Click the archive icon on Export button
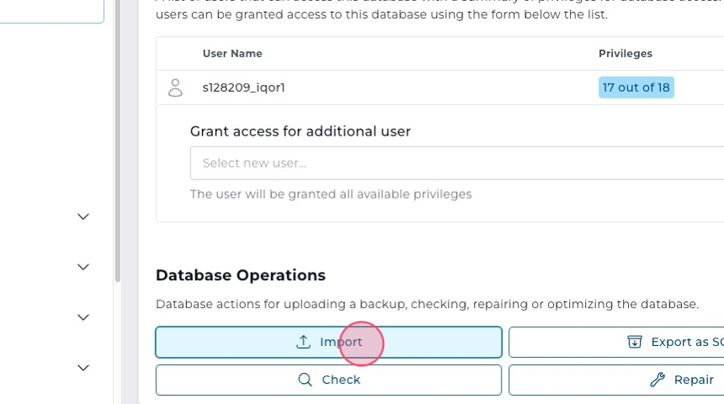 (634, 343)
